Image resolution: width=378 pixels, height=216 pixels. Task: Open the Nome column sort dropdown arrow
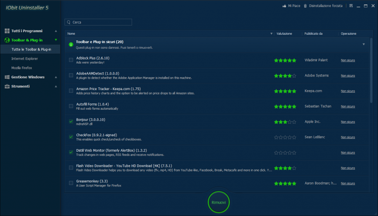(x=271, y=34)
